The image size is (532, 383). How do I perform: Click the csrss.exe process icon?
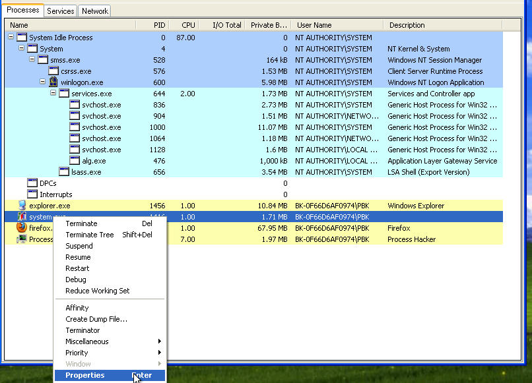[x=53, y=71]
